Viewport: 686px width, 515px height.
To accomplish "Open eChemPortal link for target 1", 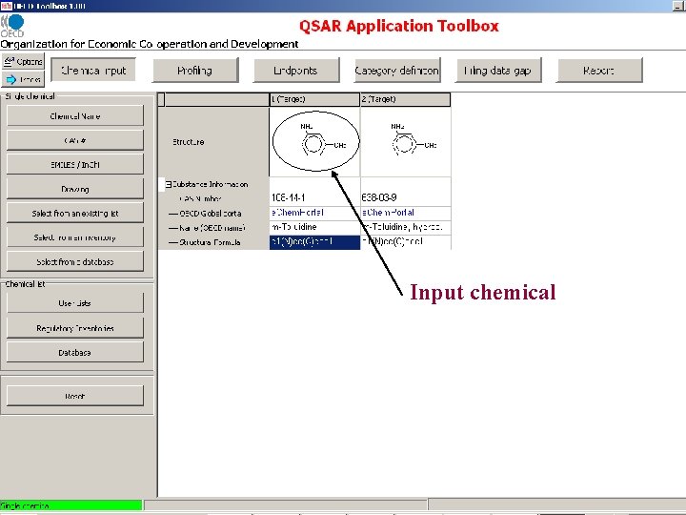I will click(297, 213).
